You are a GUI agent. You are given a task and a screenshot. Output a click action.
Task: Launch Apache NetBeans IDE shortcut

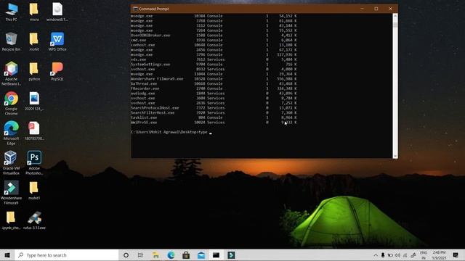(11, 73)
